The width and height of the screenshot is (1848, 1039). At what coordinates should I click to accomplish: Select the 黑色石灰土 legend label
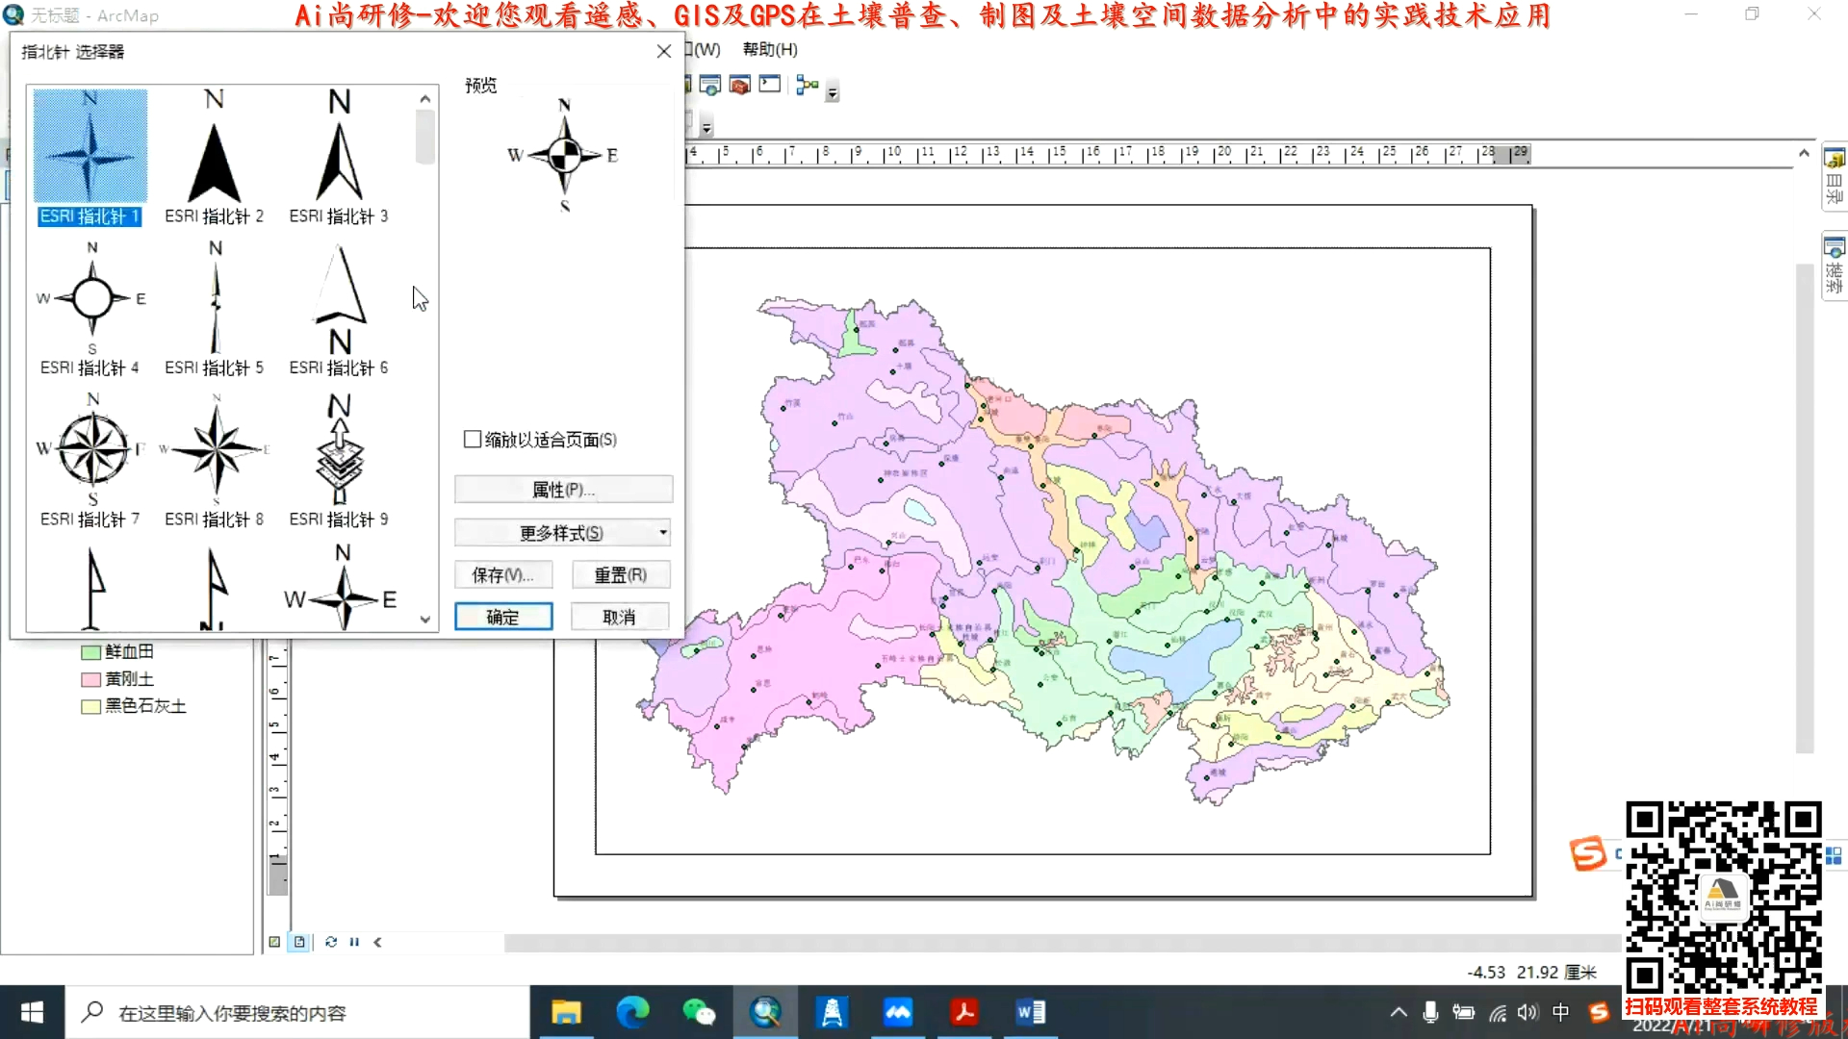[x=146, y=705]
